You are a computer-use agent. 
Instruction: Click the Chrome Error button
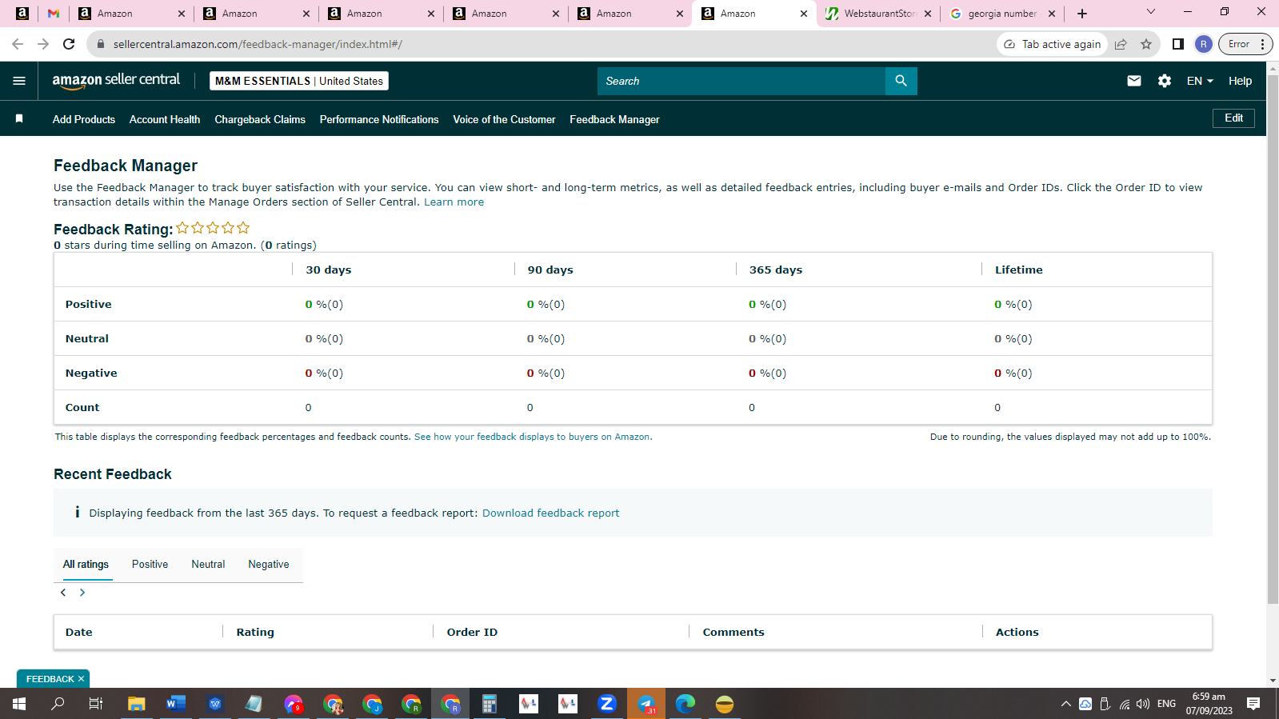pos(1245,44)
